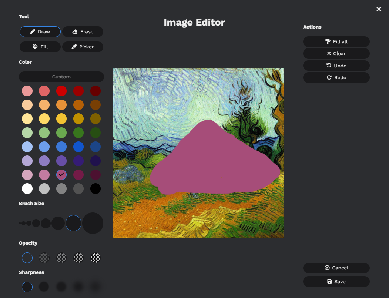Close the Image Editor dialog

[379, 9]
